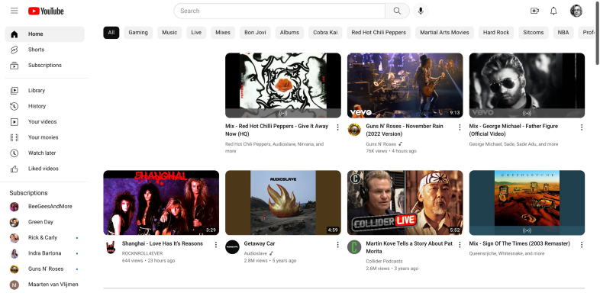Select the Martial Arts Movies chip

[444, 33]
